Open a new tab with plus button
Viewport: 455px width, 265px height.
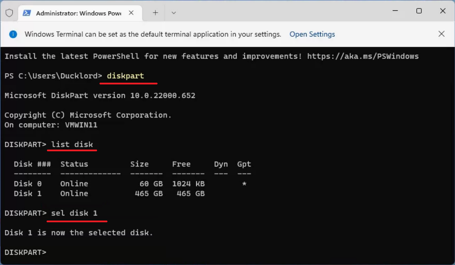[155, 13]
